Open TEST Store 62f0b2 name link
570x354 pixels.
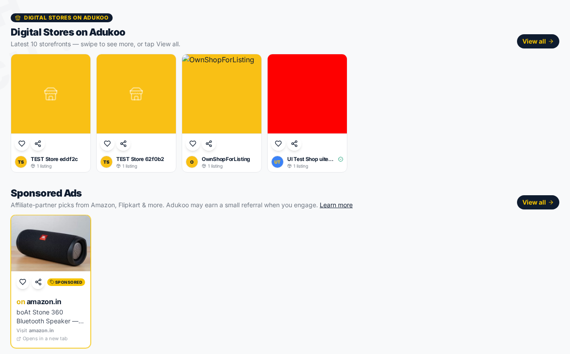click(140, 159)
